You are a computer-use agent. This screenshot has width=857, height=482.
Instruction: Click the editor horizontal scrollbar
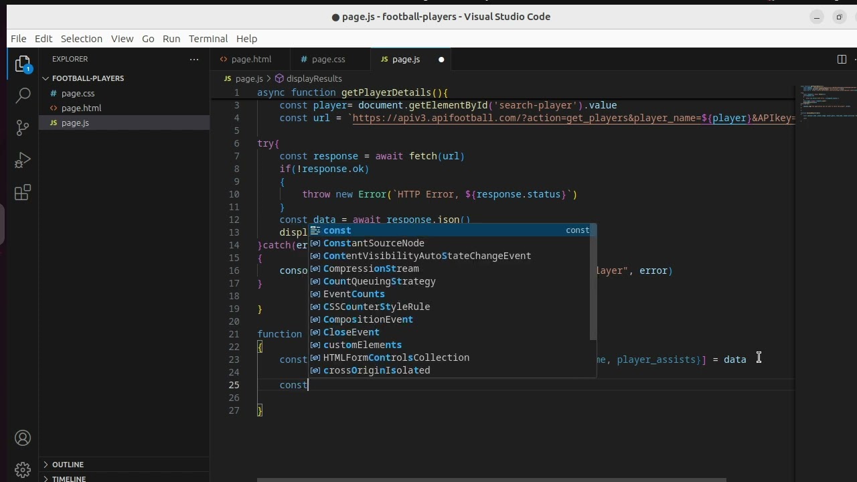tap(491, 479)
